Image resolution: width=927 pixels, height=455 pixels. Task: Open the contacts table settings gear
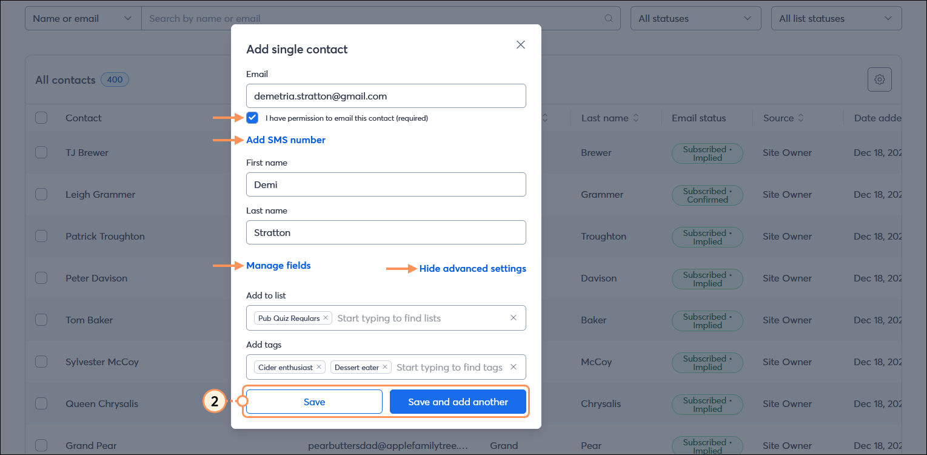pos(879,79)
